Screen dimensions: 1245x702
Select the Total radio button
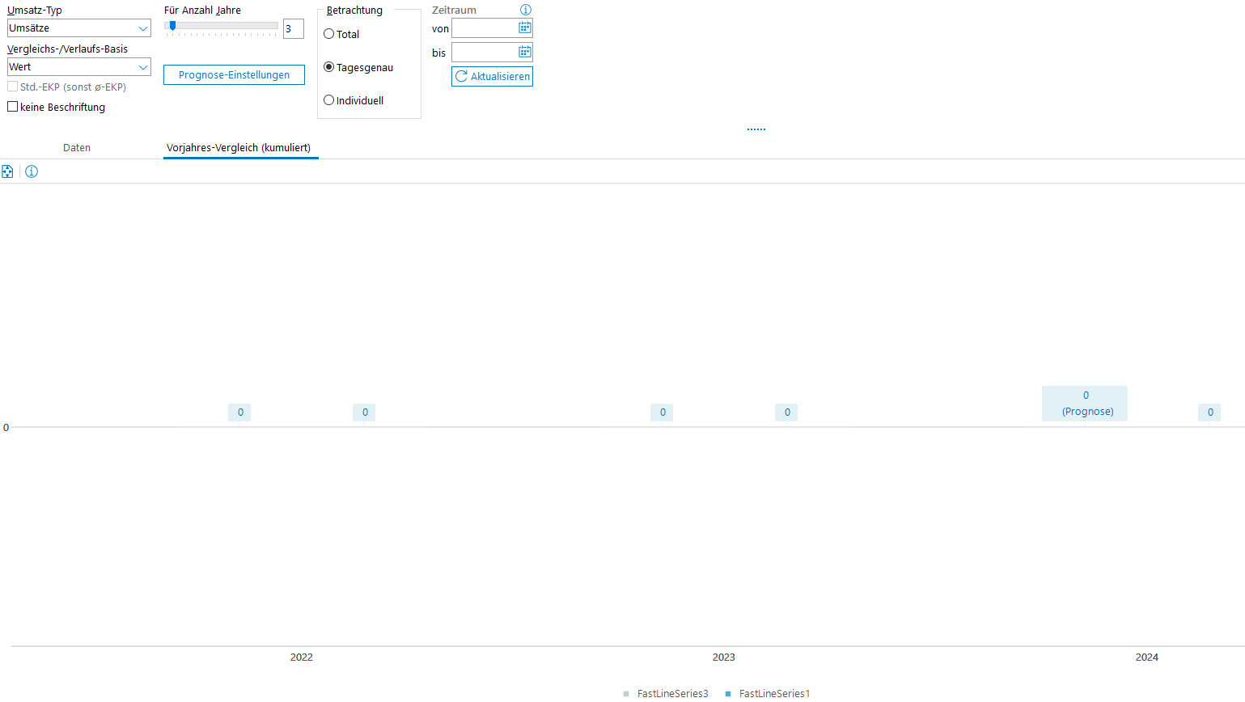click(x=329, y=34)
